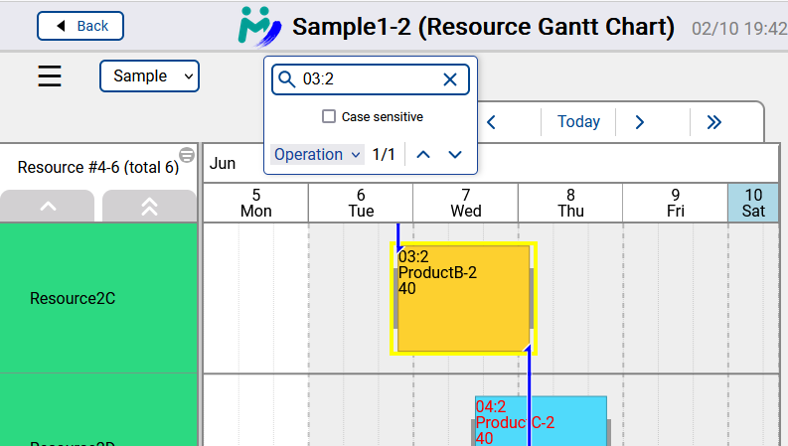Jump forward with double arrow
788x446 pixels.
pyautogui.click(x=713, y=122)
